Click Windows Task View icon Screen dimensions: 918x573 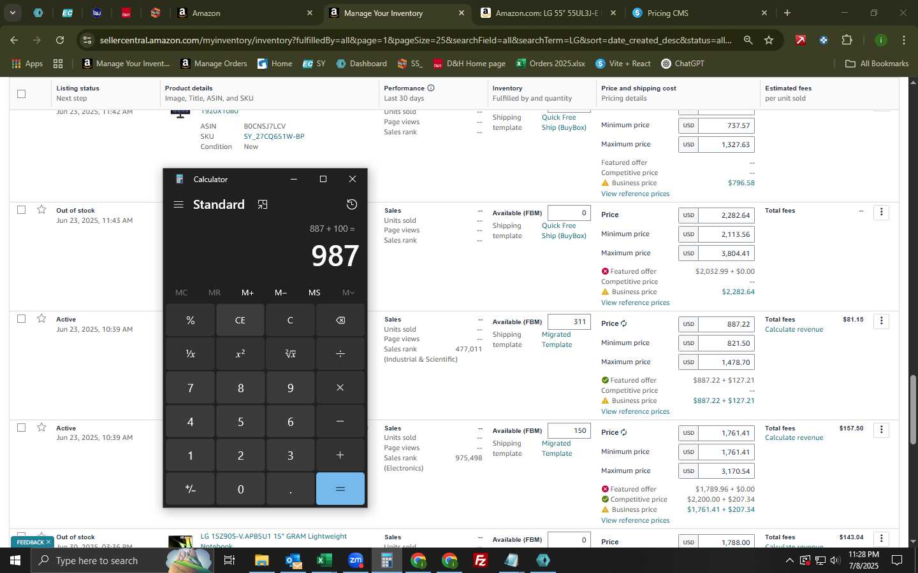pyautogui.click(x=229, y=560)
